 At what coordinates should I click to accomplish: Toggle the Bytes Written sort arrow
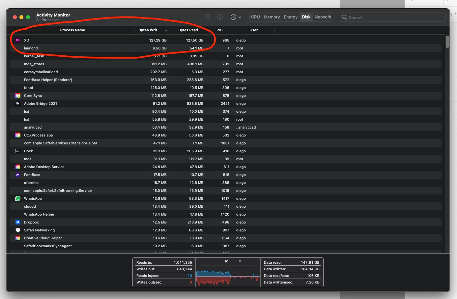click(x=166, y=30)
